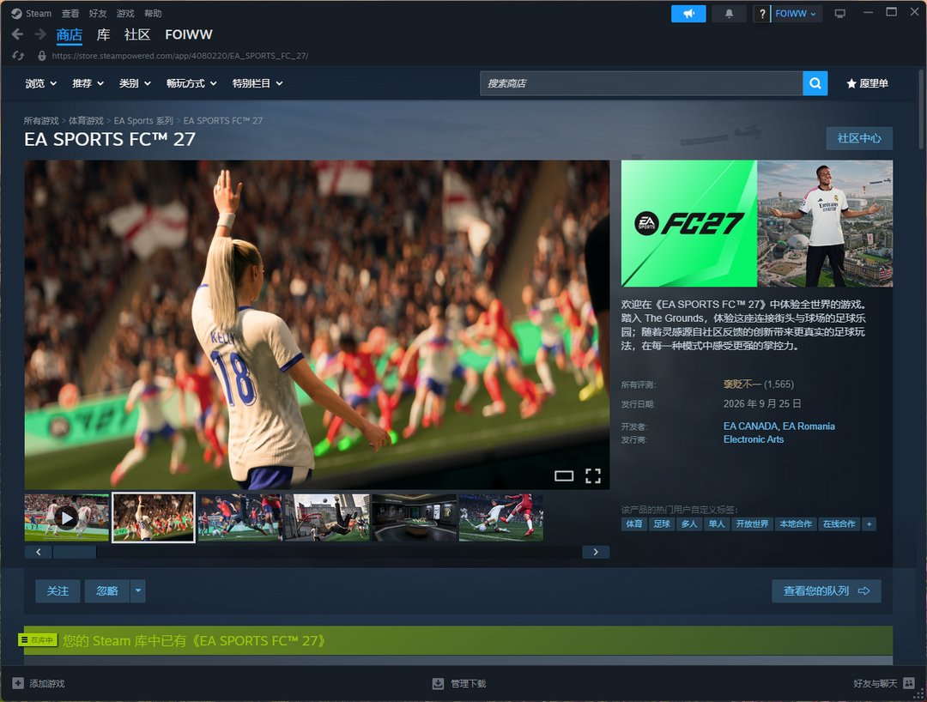Go back using the left arrow
This screenshot has width=927, height=702.
click(18, 34)
